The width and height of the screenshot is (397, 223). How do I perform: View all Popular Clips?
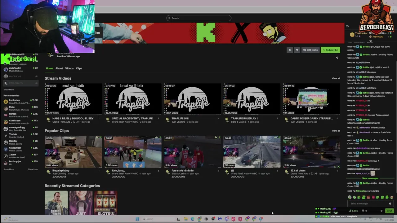(336, 131)
